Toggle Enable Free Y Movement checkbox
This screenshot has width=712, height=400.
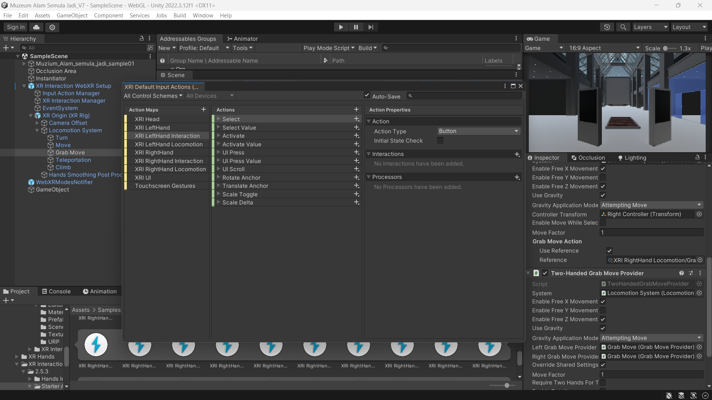click(x=603, y=177)
